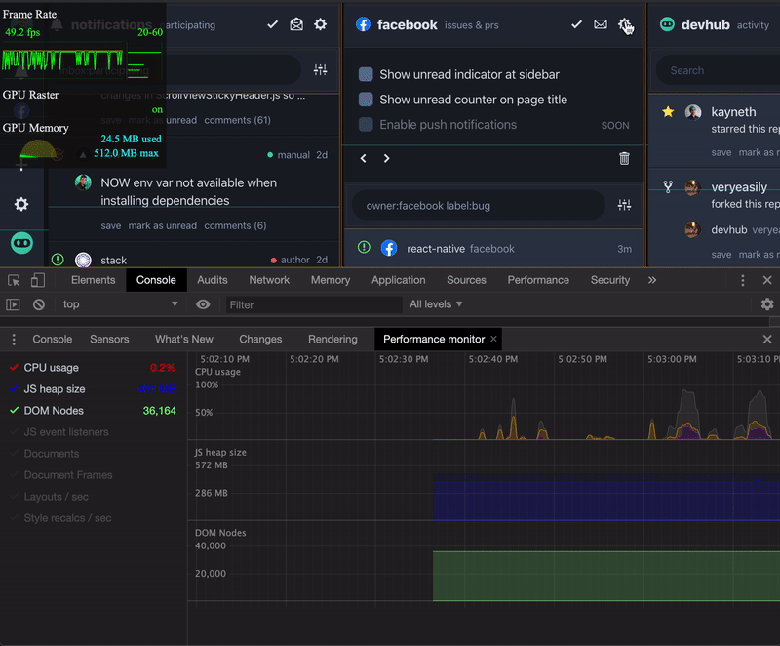780x646 pixels.
Task: Switch drawer to Sensors tab
Action: click(109, 340)
